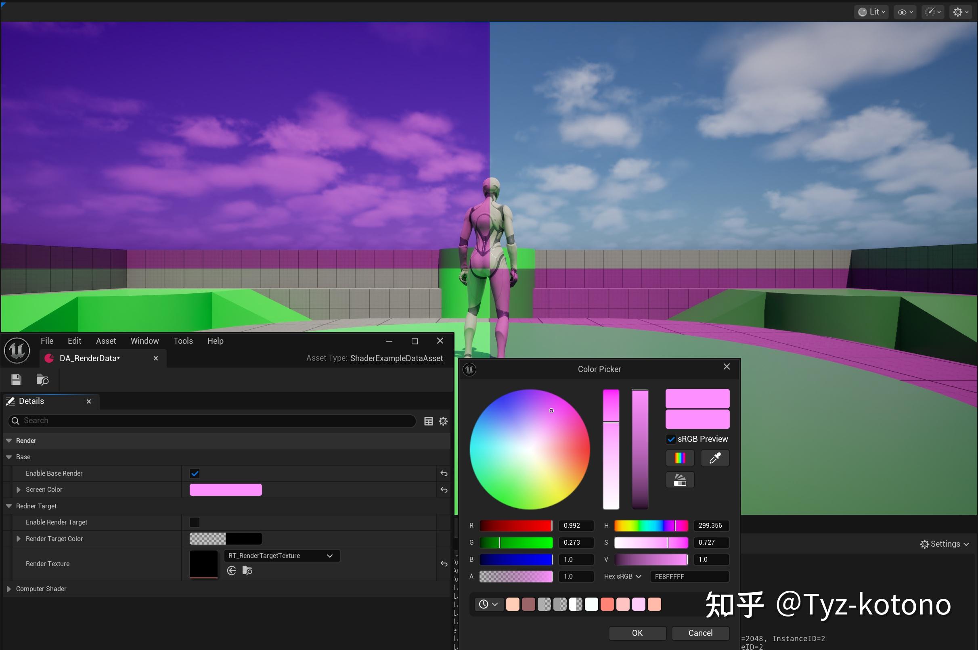Open the ShaderExampleDataAsset link

tap(396, 358)
